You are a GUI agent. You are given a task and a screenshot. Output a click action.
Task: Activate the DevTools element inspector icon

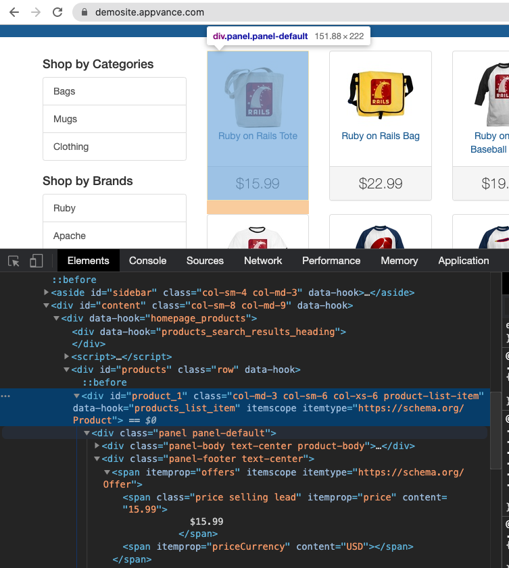click(x=14, y=261)
